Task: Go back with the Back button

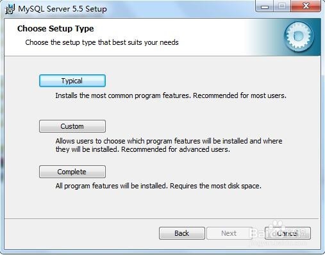Action: point(182,233)
